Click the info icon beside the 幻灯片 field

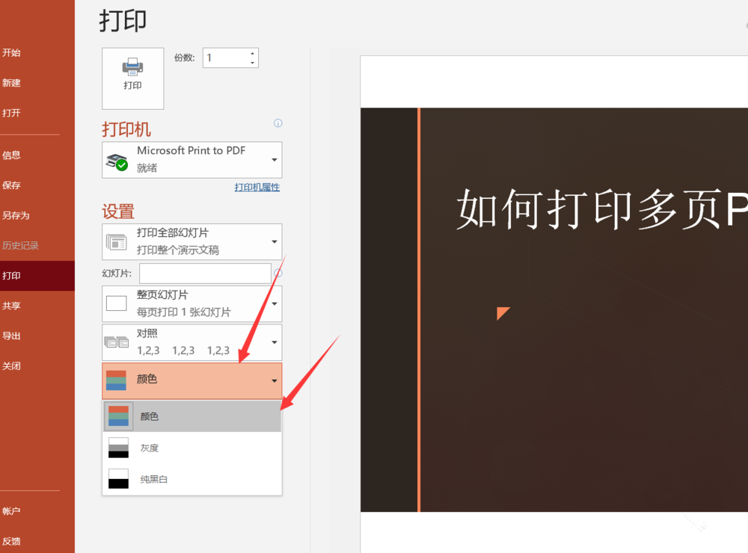[278, 274]
